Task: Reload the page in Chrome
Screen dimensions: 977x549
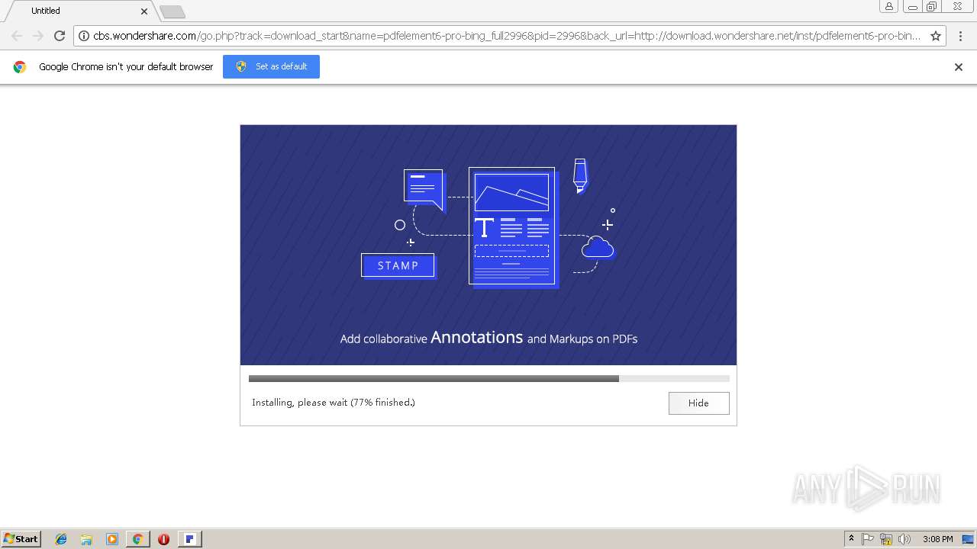Action: (60, 36)
